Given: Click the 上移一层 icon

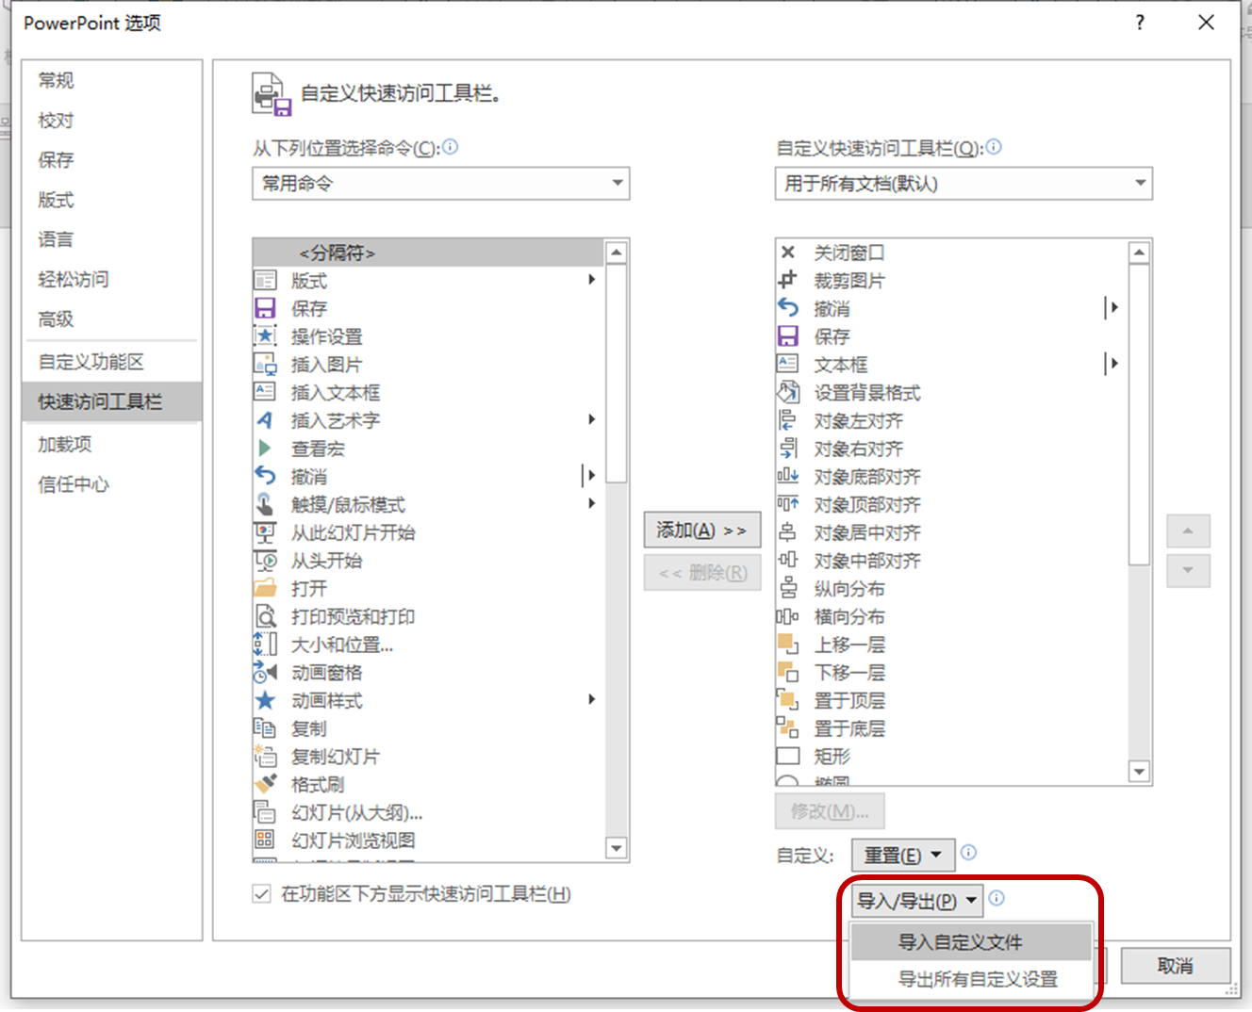Looking at the screenshot, I should coord(788,645).
